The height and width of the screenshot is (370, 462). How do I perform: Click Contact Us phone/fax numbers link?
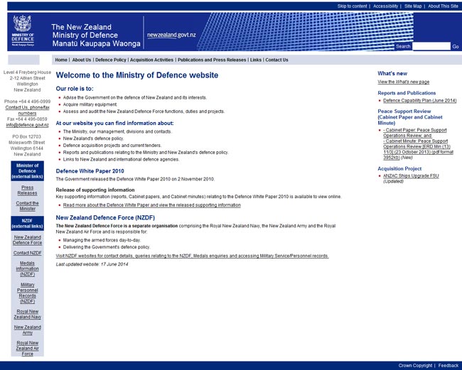(x=28, y=110)
